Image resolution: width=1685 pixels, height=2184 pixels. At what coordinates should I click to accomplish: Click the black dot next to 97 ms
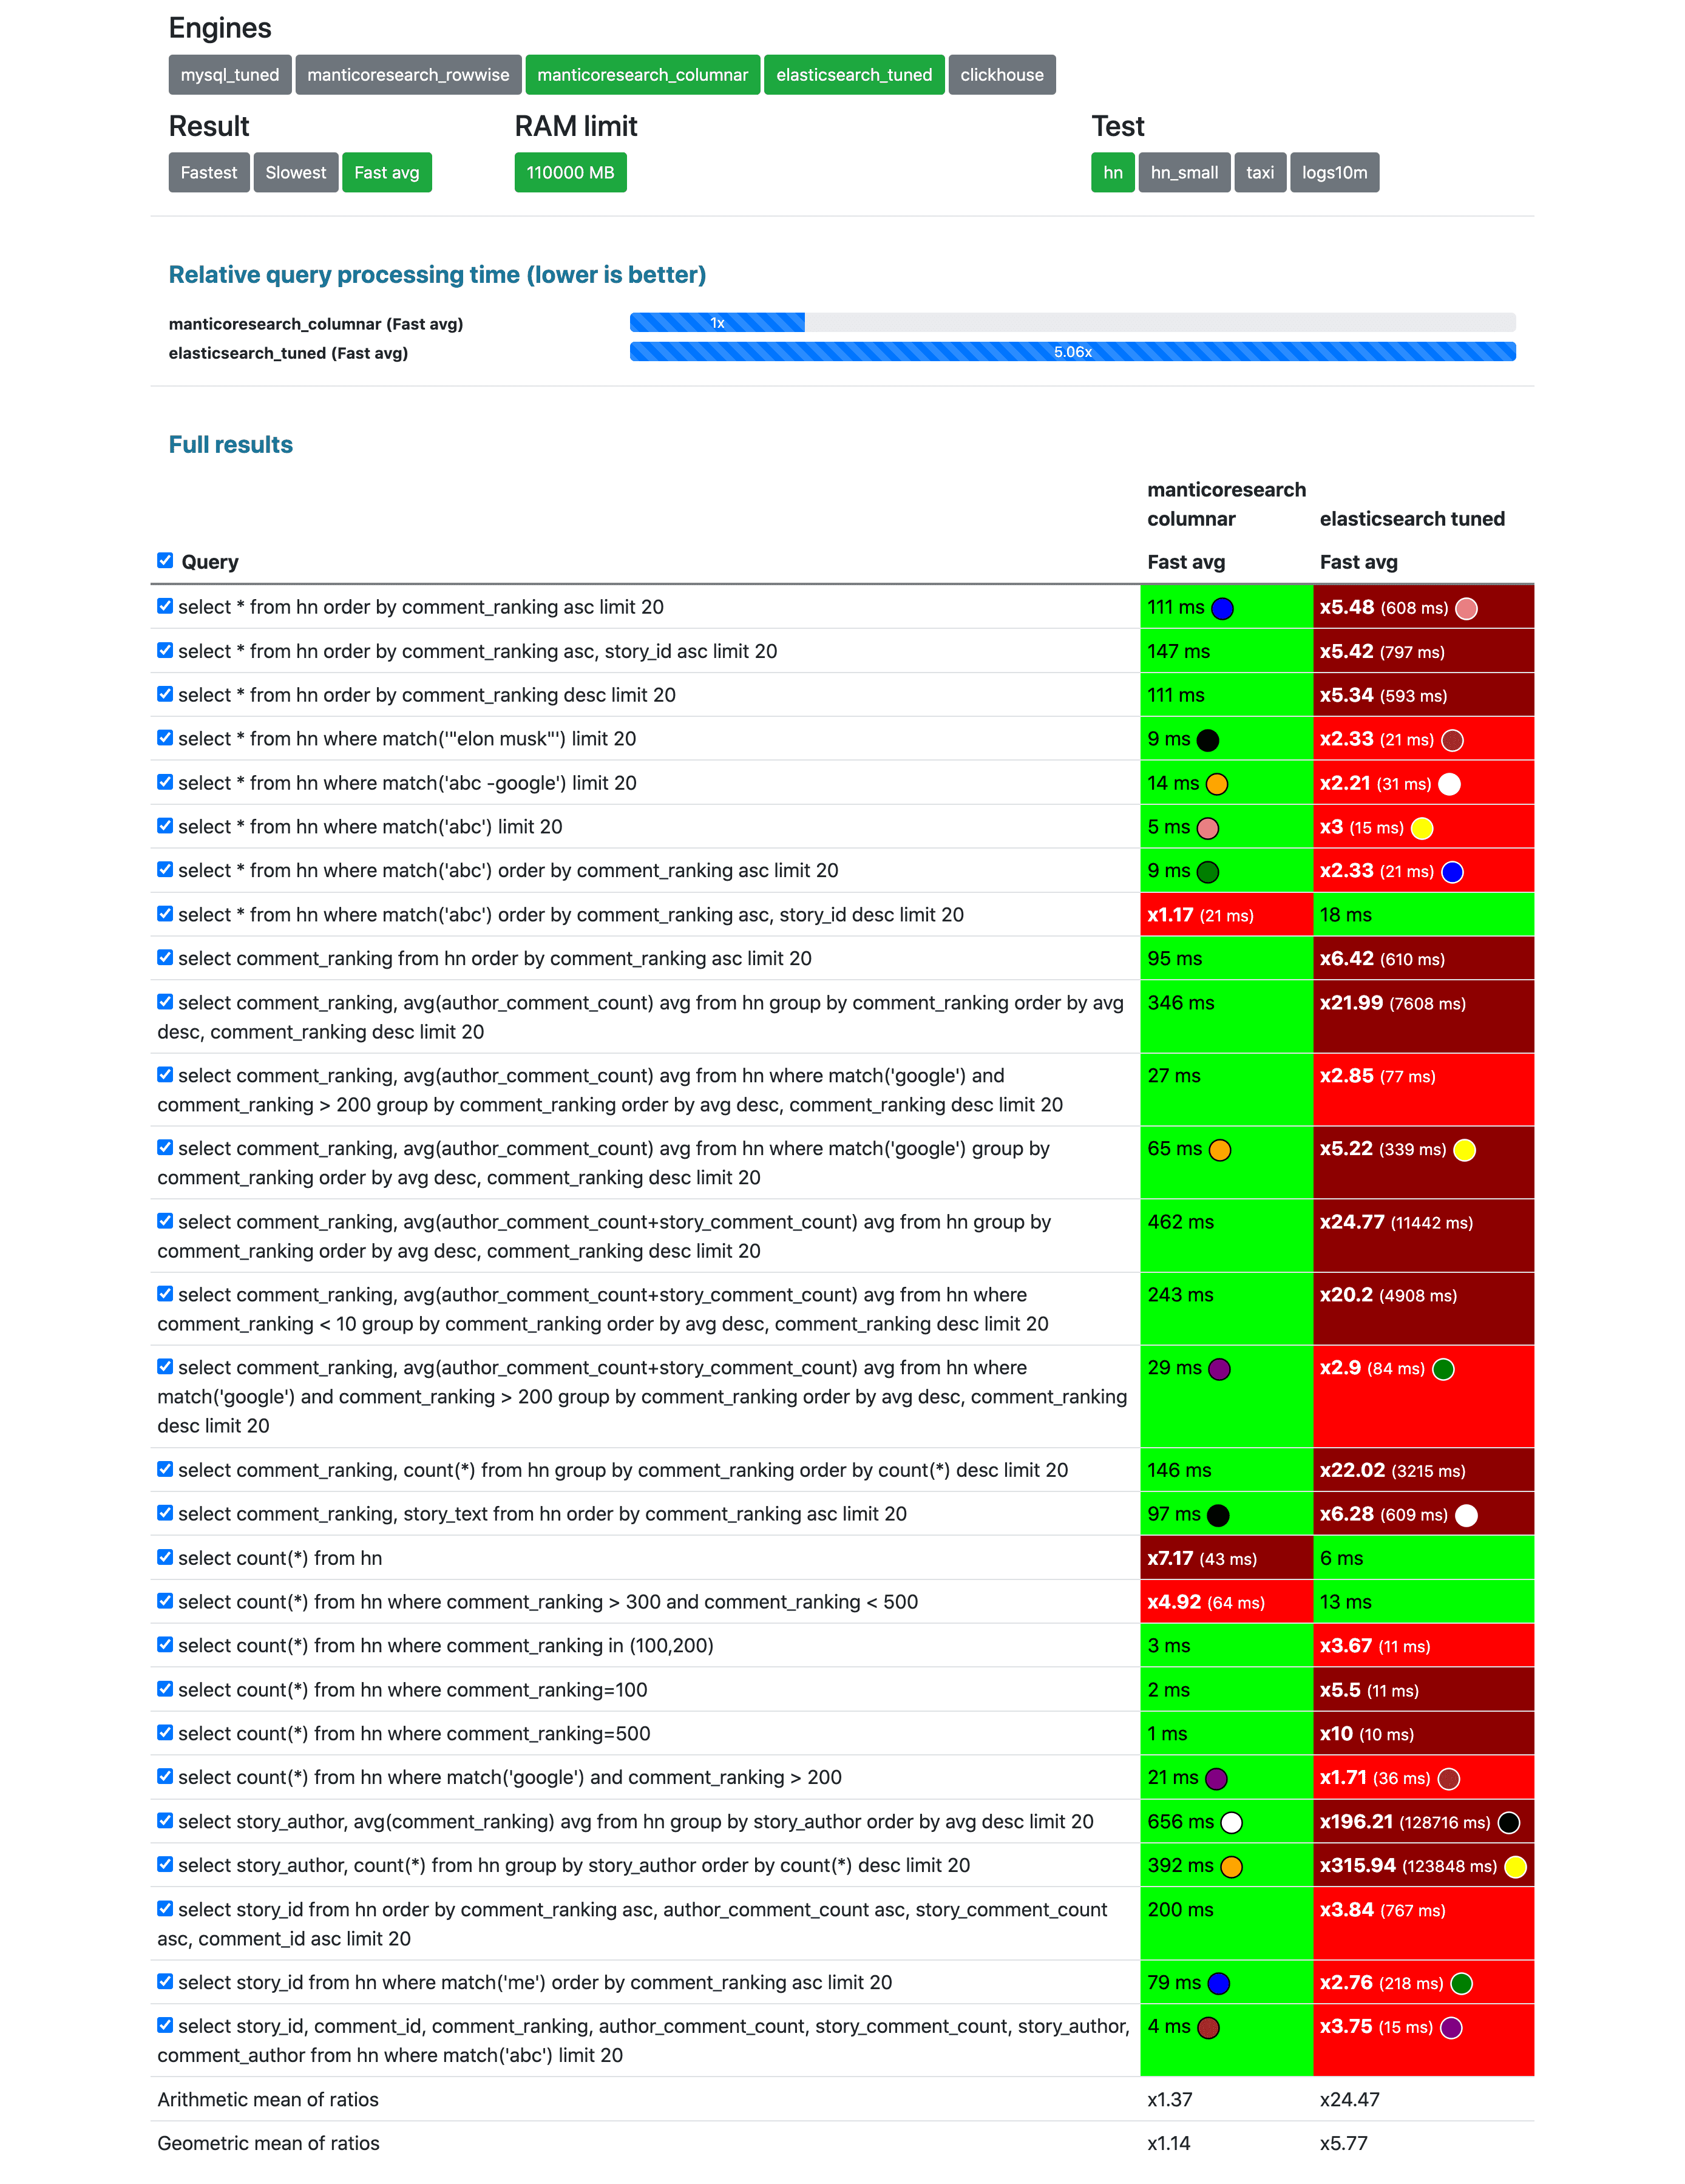tap(1218, 1515)
